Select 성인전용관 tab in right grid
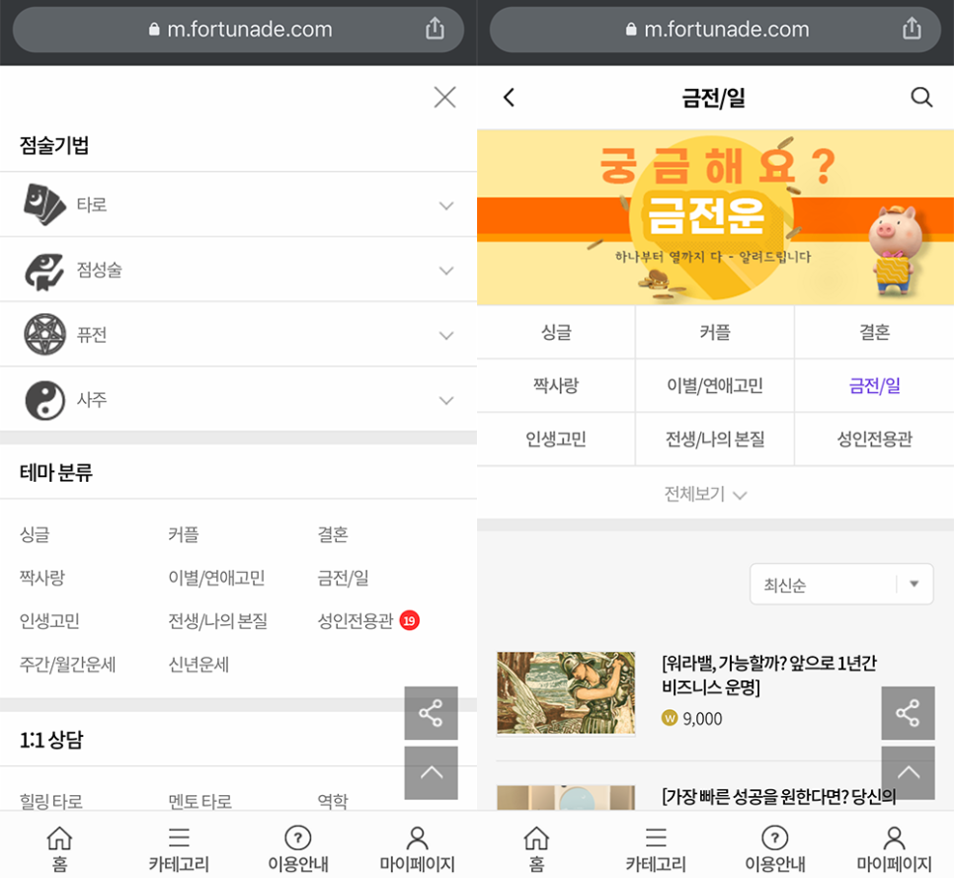954x879 pixels. (874, 439)
